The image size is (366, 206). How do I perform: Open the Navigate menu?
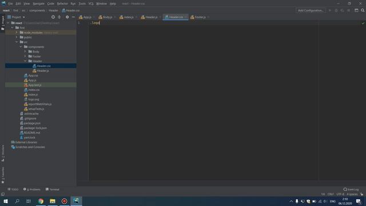(x=38, y=3)
